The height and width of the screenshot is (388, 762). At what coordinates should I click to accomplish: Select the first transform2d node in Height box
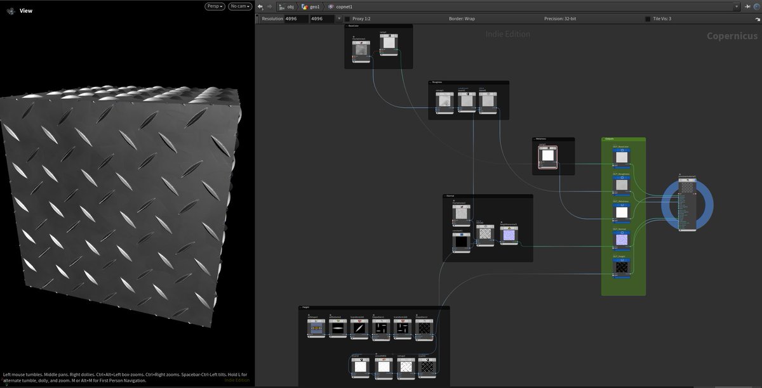click(359, 328)
